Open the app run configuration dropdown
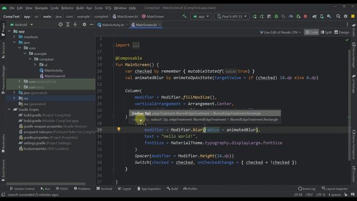The width and height of the screenshot is (357, 201). (x=201, y=16)
